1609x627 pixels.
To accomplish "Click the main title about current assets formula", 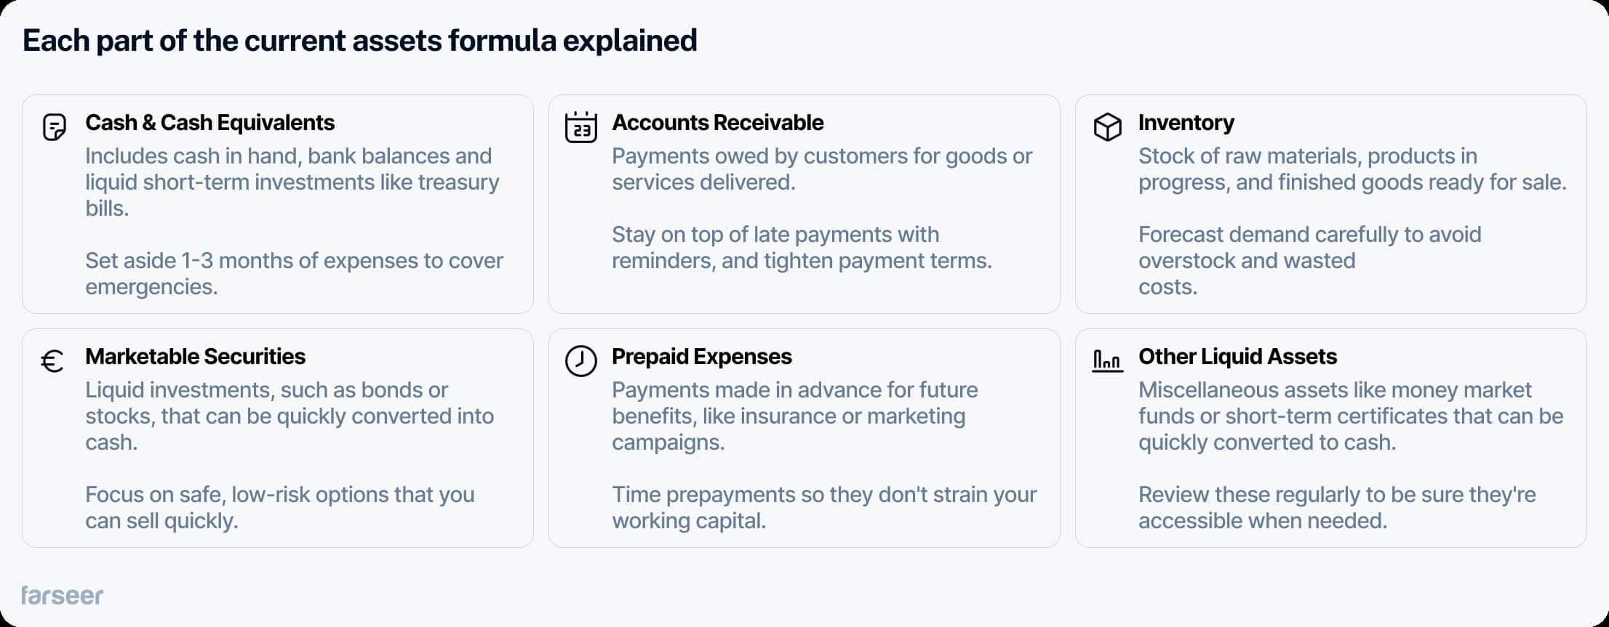I will [x=359, y=41].
